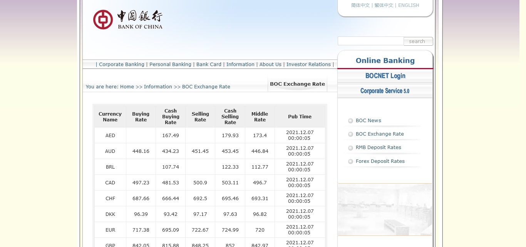This screenshot has width=526, height=247.
Task: Switch language to Traditional Chinese (繁体中文)
Action: click(x=384, y=5)
